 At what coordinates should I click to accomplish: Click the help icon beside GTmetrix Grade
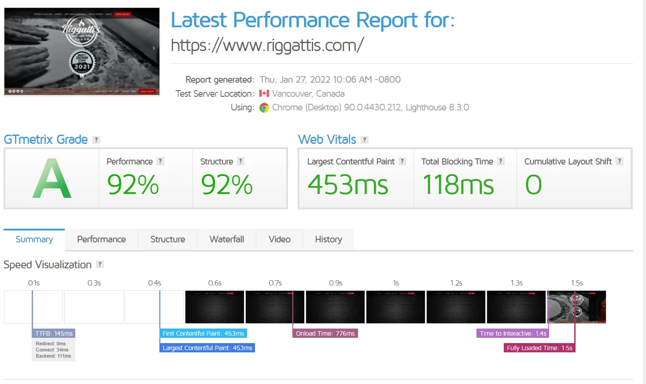tap(96, 140)
